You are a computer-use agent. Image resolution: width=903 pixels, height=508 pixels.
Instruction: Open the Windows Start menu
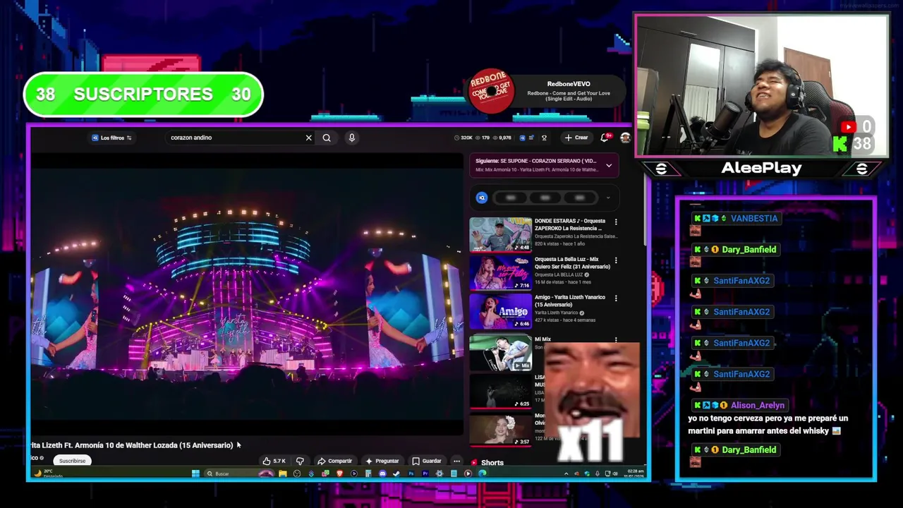195,473
